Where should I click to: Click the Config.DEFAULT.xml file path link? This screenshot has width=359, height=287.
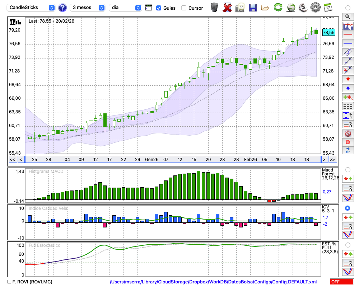point(213,282)
